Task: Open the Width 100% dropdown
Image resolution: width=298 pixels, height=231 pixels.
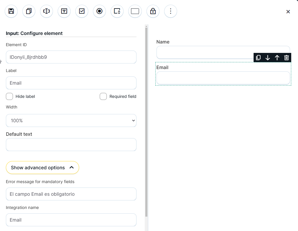Action: click(x=71, y=120)
